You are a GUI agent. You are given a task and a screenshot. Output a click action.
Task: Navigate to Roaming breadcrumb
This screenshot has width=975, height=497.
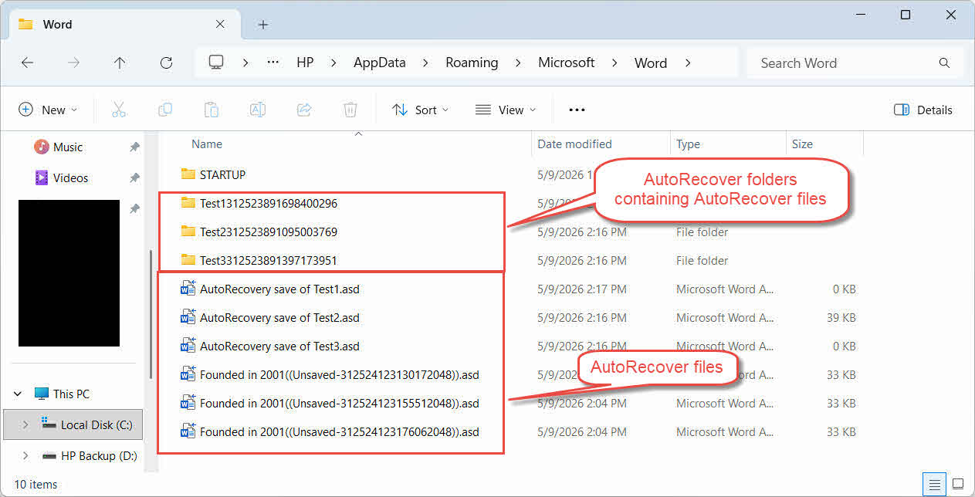[x=472, y=63]
